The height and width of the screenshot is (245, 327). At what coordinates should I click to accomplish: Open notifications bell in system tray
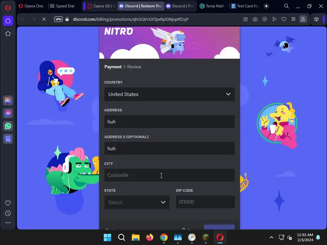(318, 237)
